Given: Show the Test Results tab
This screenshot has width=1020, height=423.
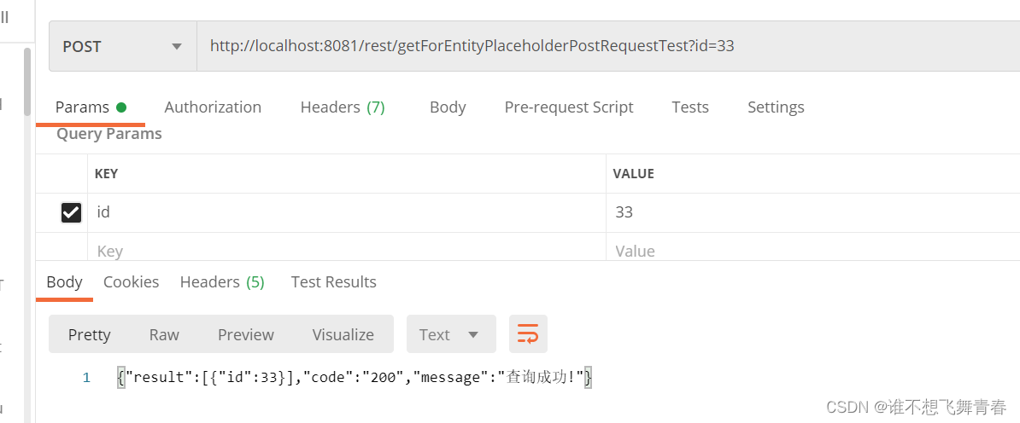Looking at the screenshot, I should click(x=334, y=282).
